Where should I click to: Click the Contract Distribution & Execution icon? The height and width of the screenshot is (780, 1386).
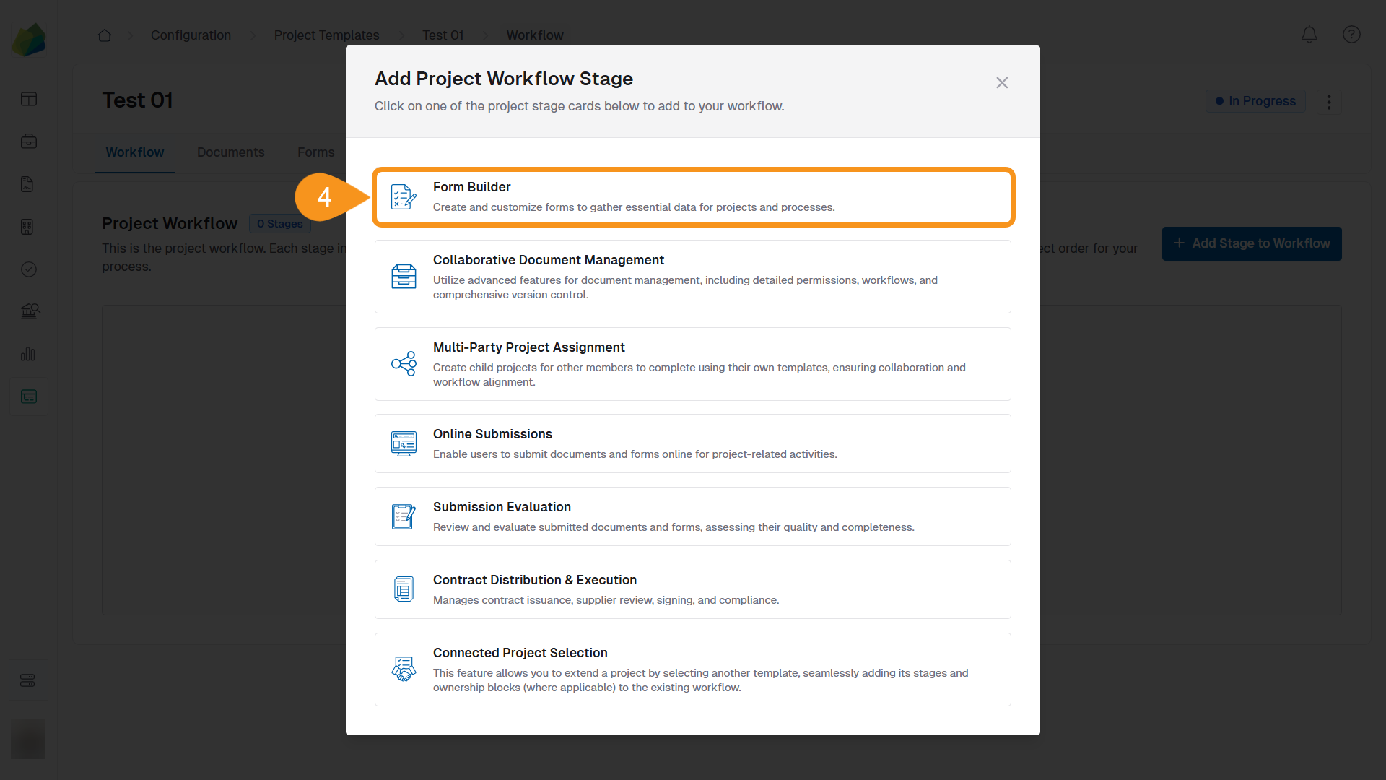pyautogui.click(x=404, y=589)
